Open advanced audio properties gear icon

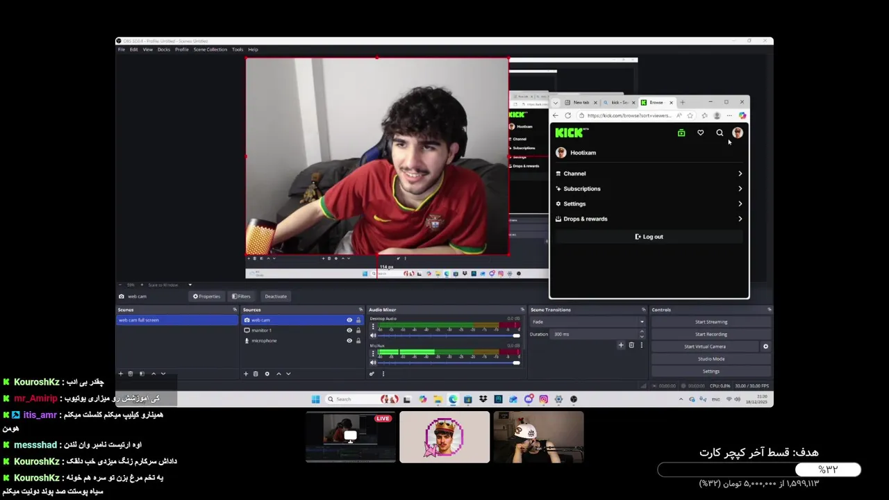(x=372, y=374)
